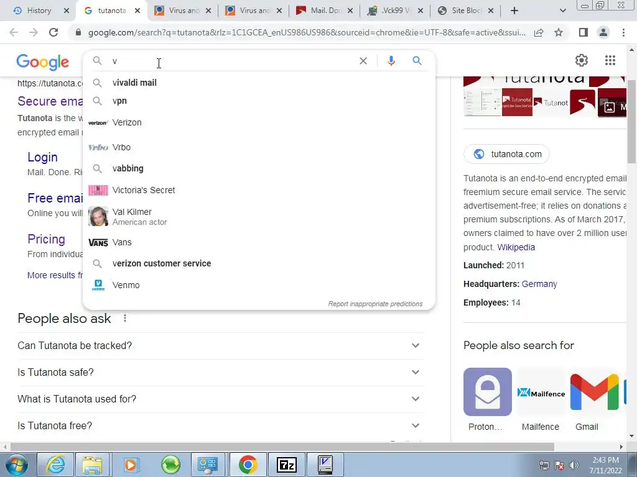
Task: Expand 'Is Tutanota free?' question
Action: coord(220,426)
